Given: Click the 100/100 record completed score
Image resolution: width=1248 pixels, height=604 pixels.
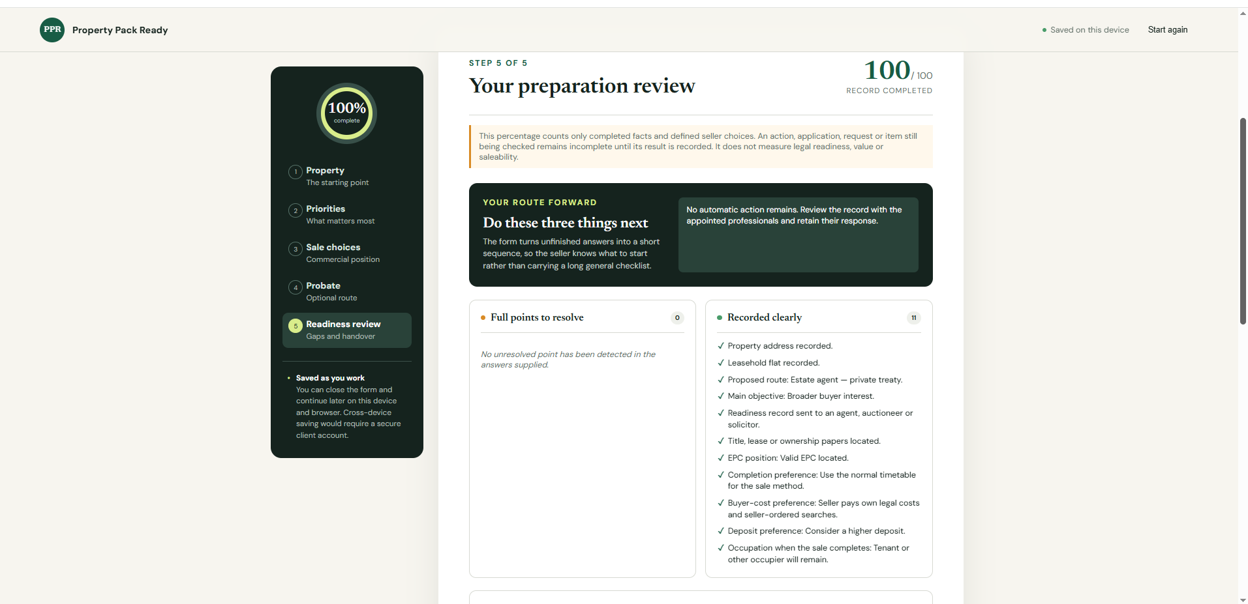Looking at the screenshot, I should [898, 76].
